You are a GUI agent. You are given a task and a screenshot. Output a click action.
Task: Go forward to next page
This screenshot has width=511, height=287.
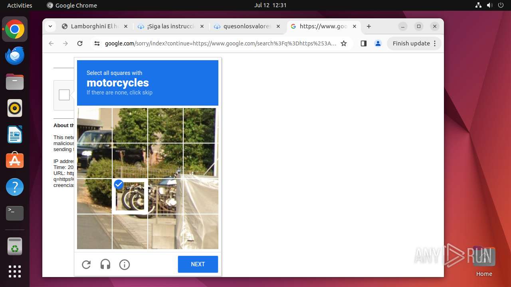[65, 43]
